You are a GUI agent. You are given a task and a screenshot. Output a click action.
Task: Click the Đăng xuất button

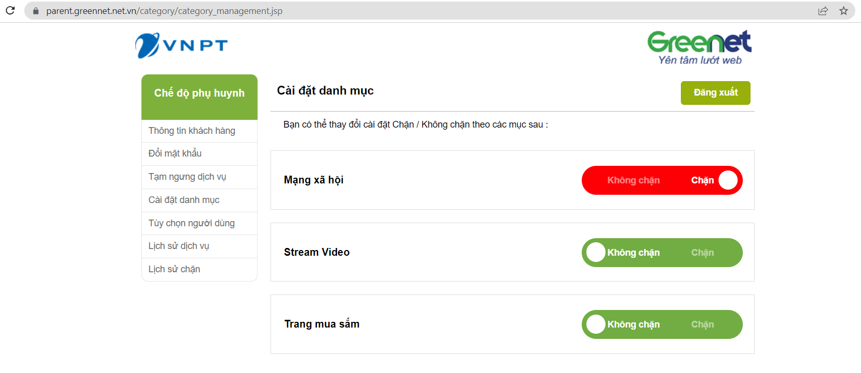pyautogui.click(x=715, y=93)
